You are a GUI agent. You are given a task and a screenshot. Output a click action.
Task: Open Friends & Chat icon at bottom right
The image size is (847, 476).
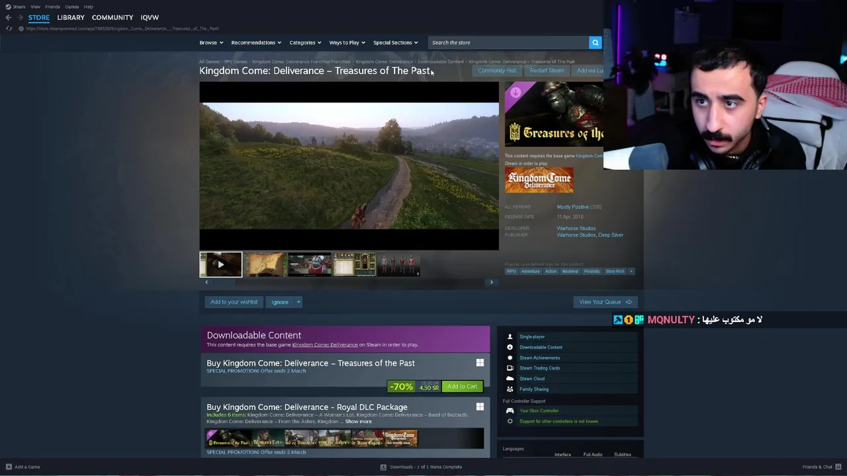click(x=838, y=467)
